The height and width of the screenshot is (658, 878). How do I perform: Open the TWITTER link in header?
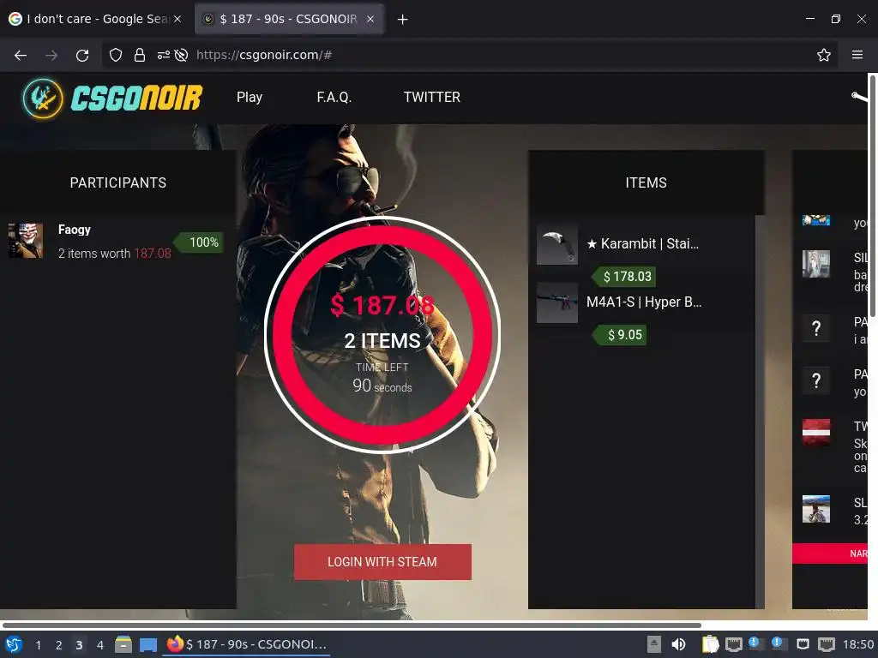(x=432, y=98)
